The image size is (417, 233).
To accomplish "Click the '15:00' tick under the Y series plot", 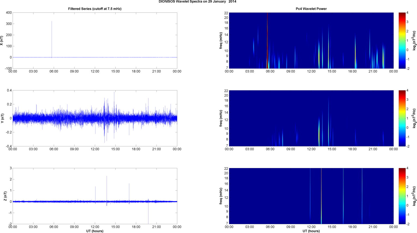I will coord(115,149).
